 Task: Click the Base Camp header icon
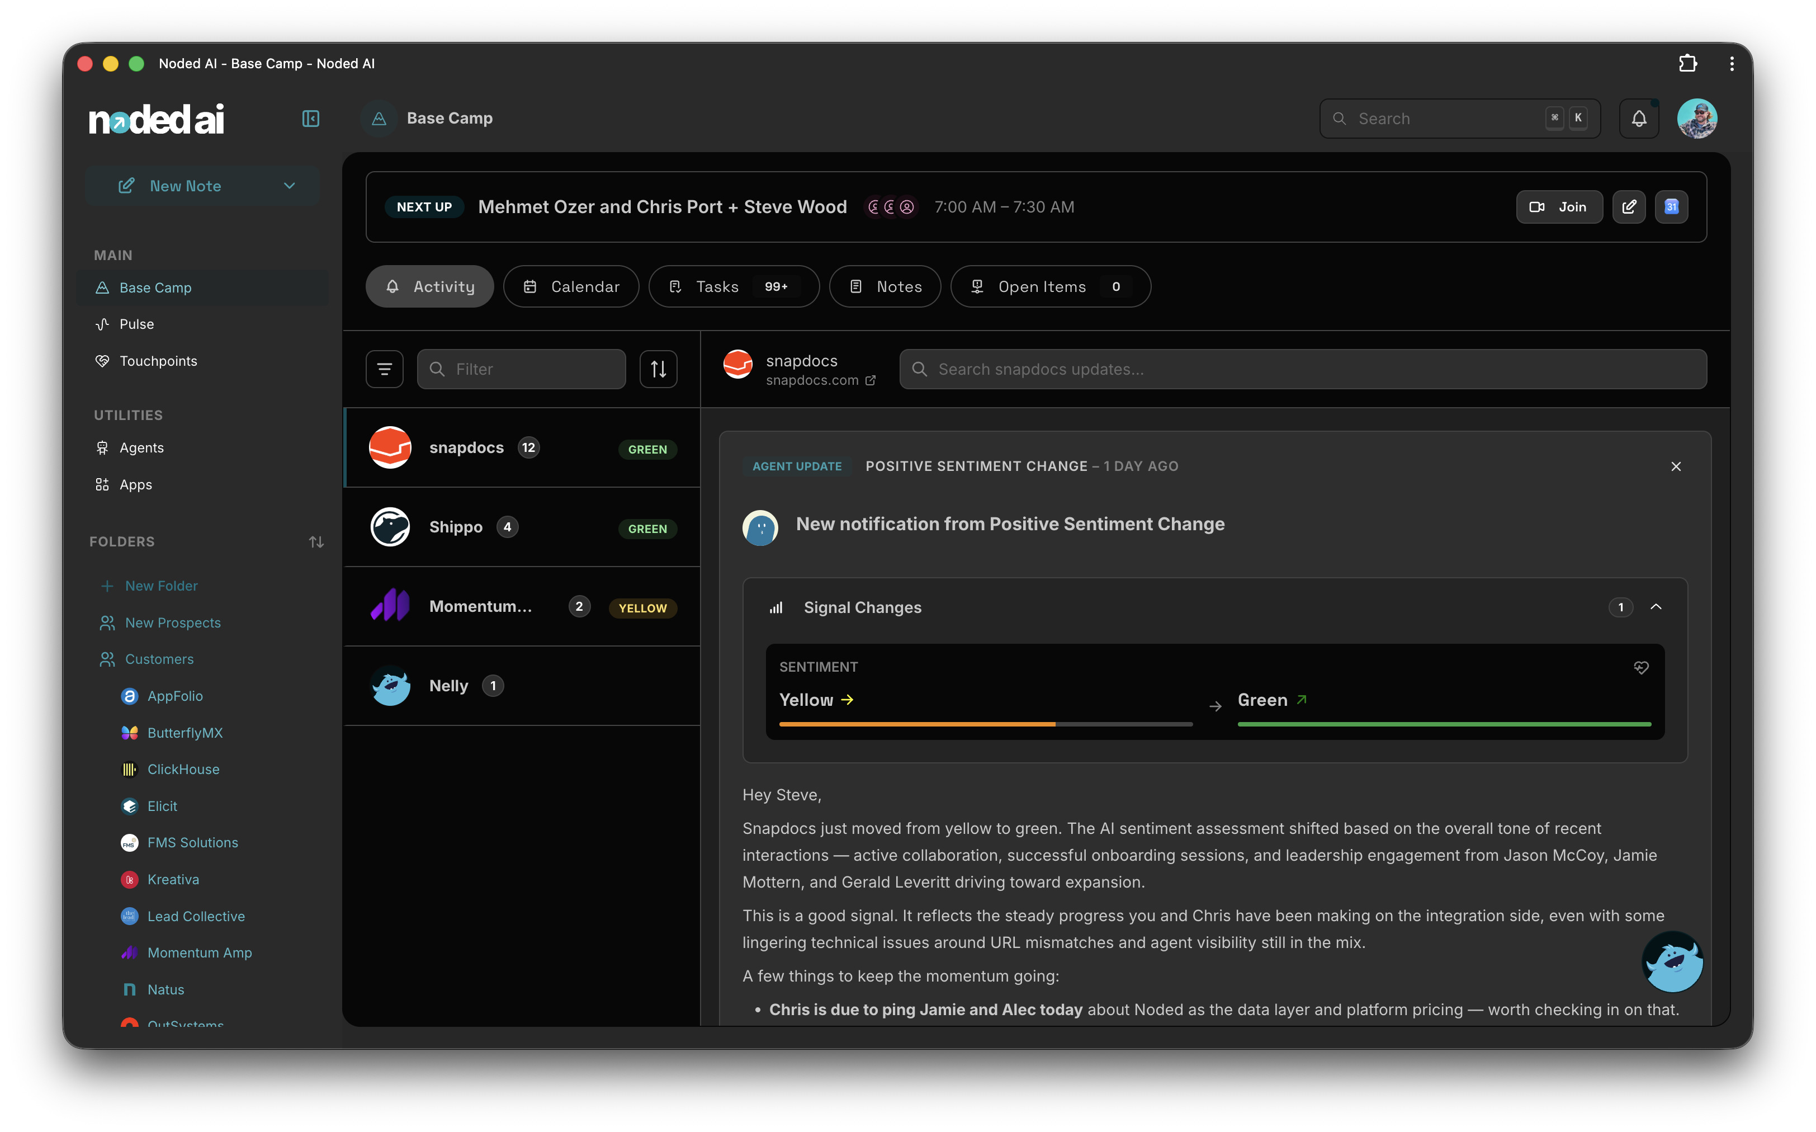click(x=379, y=119)
